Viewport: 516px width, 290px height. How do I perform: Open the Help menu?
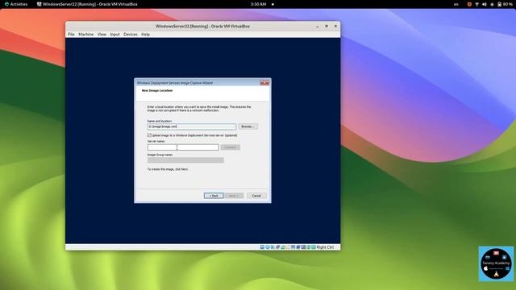[x=145, y=34]
